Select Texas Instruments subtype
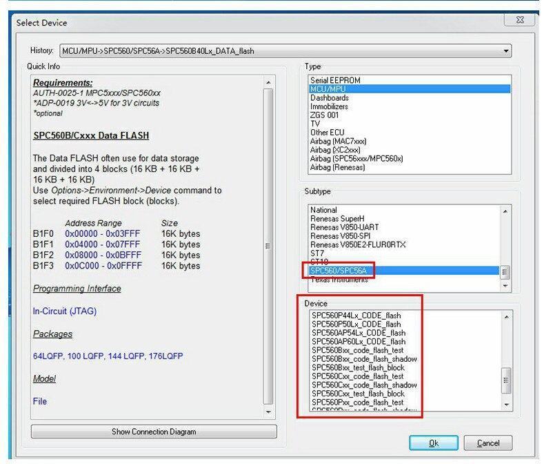The width and height of the screenshot is (542, 464). 339,280
